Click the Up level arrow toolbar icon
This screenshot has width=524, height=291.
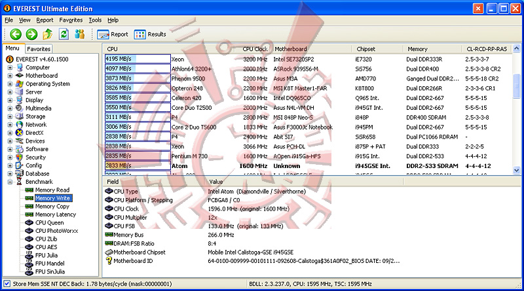[x=47, y=34]
